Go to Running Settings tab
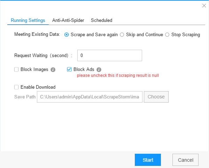This screenshot has width=209, height=168. pyautogui.click(x=28, y=21)
